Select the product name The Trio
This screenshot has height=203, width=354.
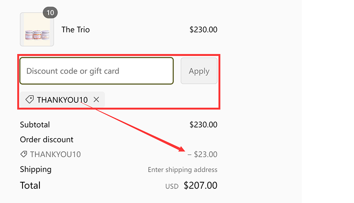[x=75, y=30]
